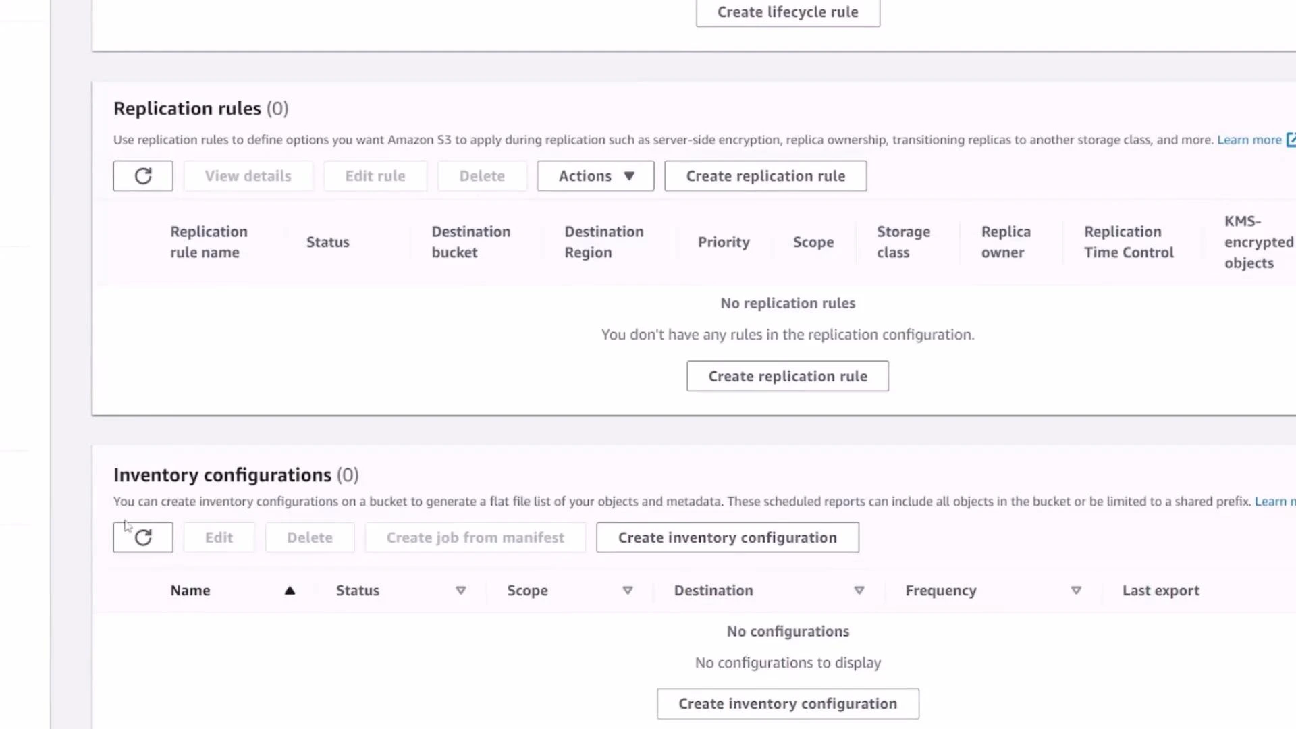
Task: Refresh the replication rules list
Action: coord(143,175)
